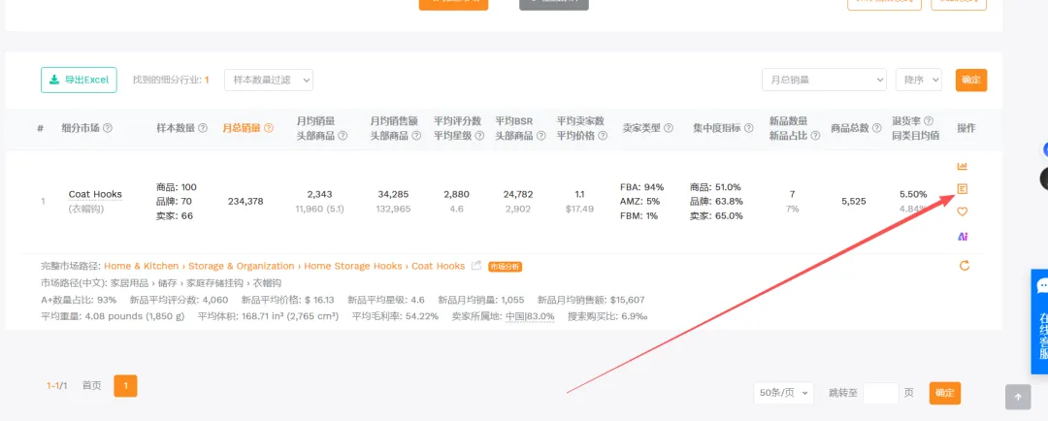Open the 降序 sort order dropdown
This screenshot has height=421, width=1048.
[918, 80]
